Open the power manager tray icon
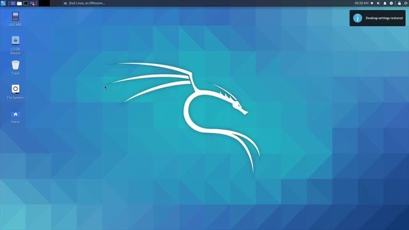 coord(391,3)
